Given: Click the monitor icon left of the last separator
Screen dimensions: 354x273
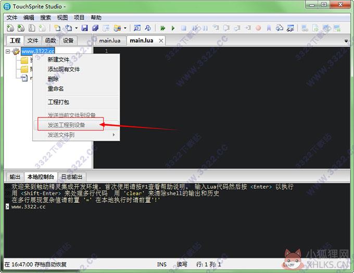Looking at the screenshot, I should pyautogui.click(x=290, y=28).
